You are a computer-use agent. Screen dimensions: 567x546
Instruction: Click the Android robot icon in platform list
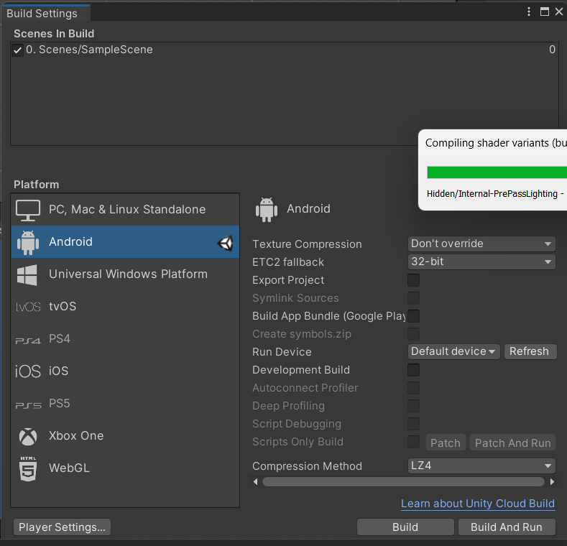28,242
